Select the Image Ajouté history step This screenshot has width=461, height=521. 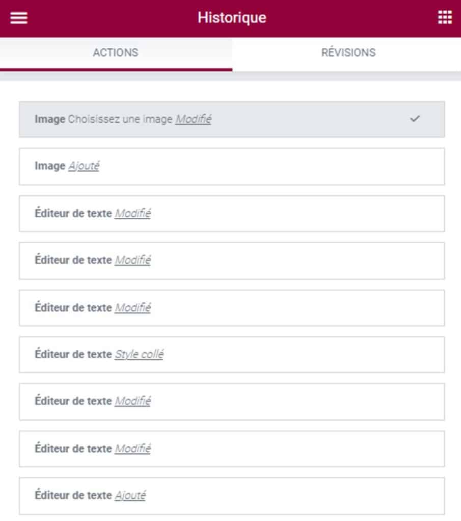tap(229, 165)
